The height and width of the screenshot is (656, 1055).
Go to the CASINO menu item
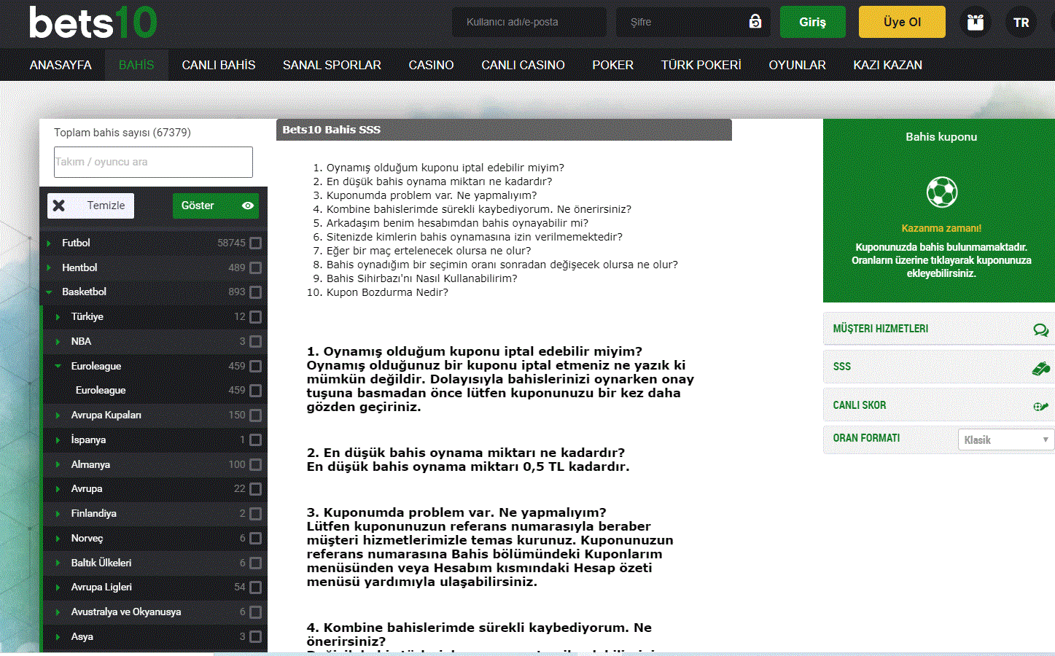pyautogui.click(x=431, y=65)
